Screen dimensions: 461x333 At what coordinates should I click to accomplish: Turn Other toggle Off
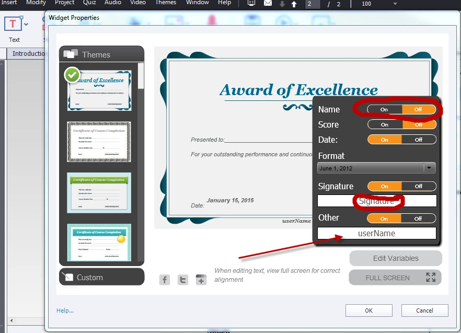click(418, 219)
